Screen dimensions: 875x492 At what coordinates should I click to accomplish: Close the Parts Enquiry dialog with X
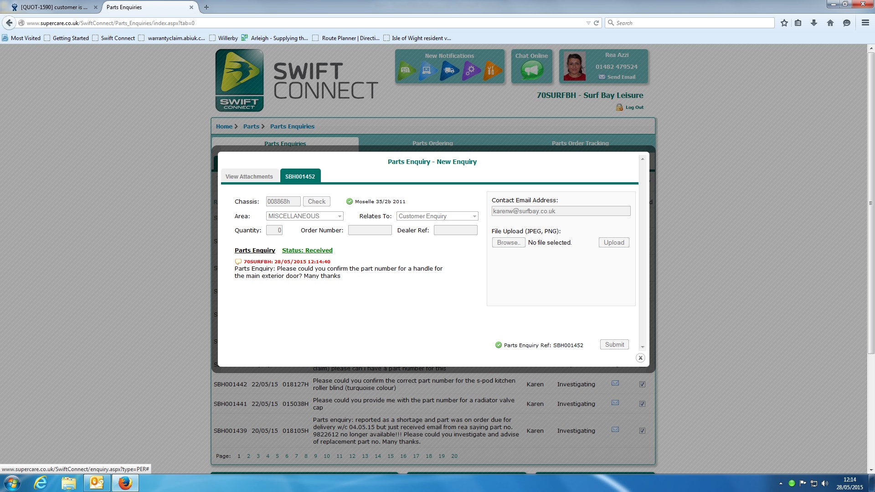tap(640, 358)
